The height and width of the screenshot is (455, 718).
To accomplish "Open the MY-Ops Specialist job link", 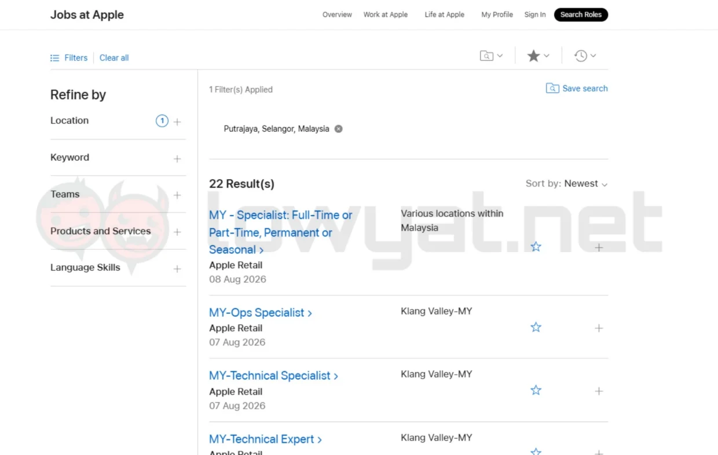I will [261, 313].
